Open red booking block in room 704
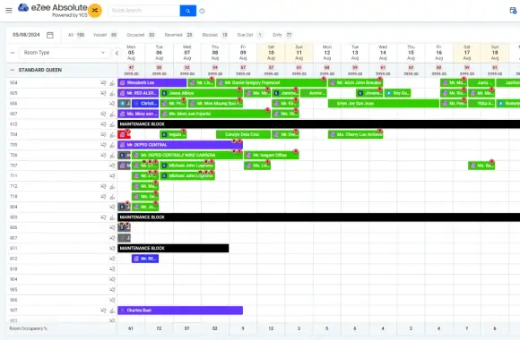The width and height of the screenshot is (520, 340). tap(124, 134)
